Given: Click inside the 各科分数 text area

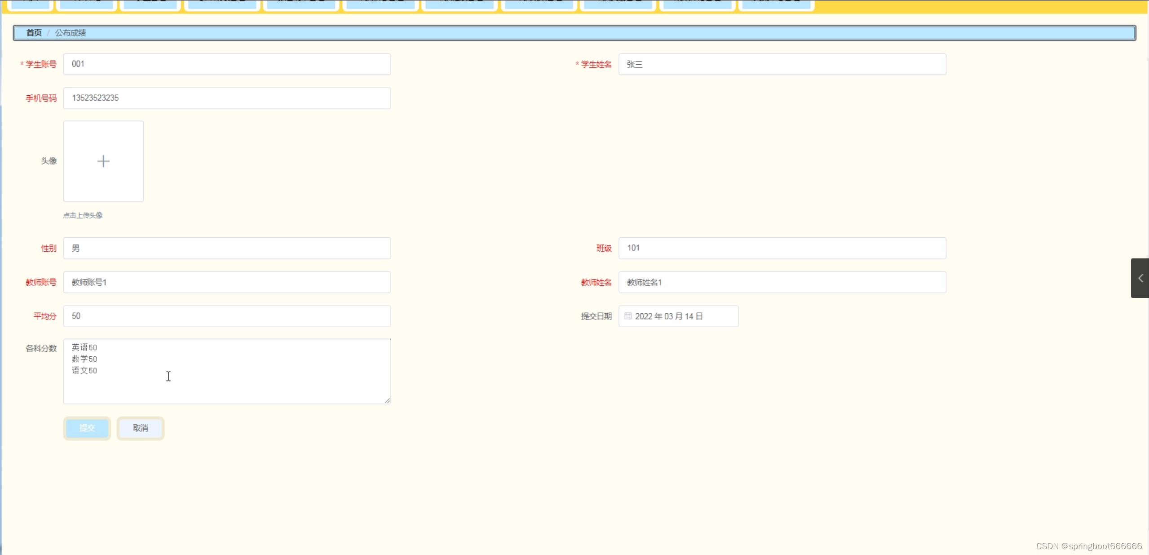Looking at the screenshot, I should click(227, 371).
